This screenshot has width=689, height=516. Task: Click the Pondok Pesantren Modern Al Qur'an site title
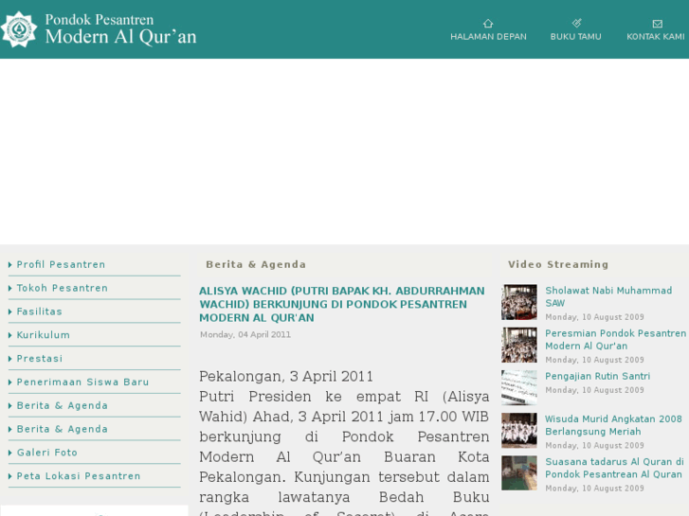click(120, 29)
